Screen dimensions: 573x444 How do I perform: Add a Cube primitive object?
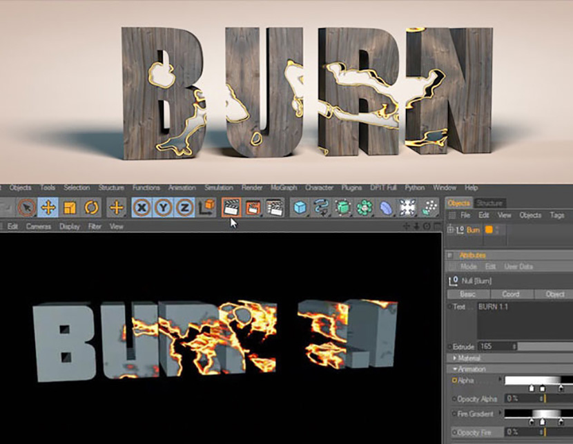(x=300, y=208)
